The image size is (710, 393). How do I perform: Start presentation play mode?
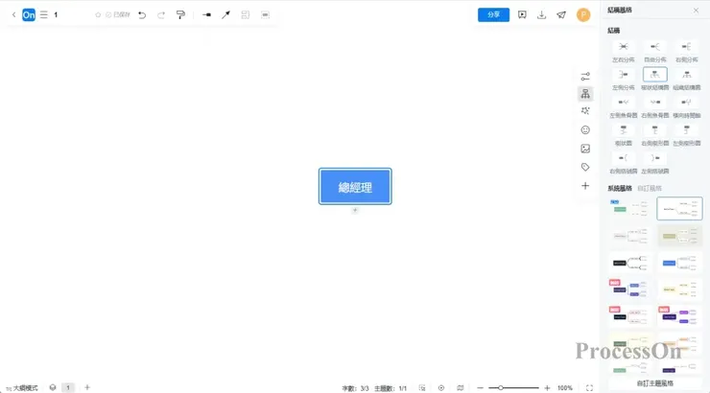522,15
